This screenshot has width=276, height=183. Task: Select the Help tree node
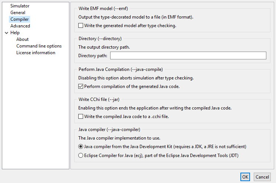[15, 33]
